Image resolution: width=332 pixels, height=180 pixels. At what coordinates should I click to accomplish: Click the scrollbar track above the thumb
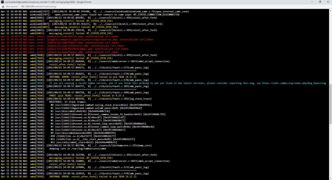330,47
